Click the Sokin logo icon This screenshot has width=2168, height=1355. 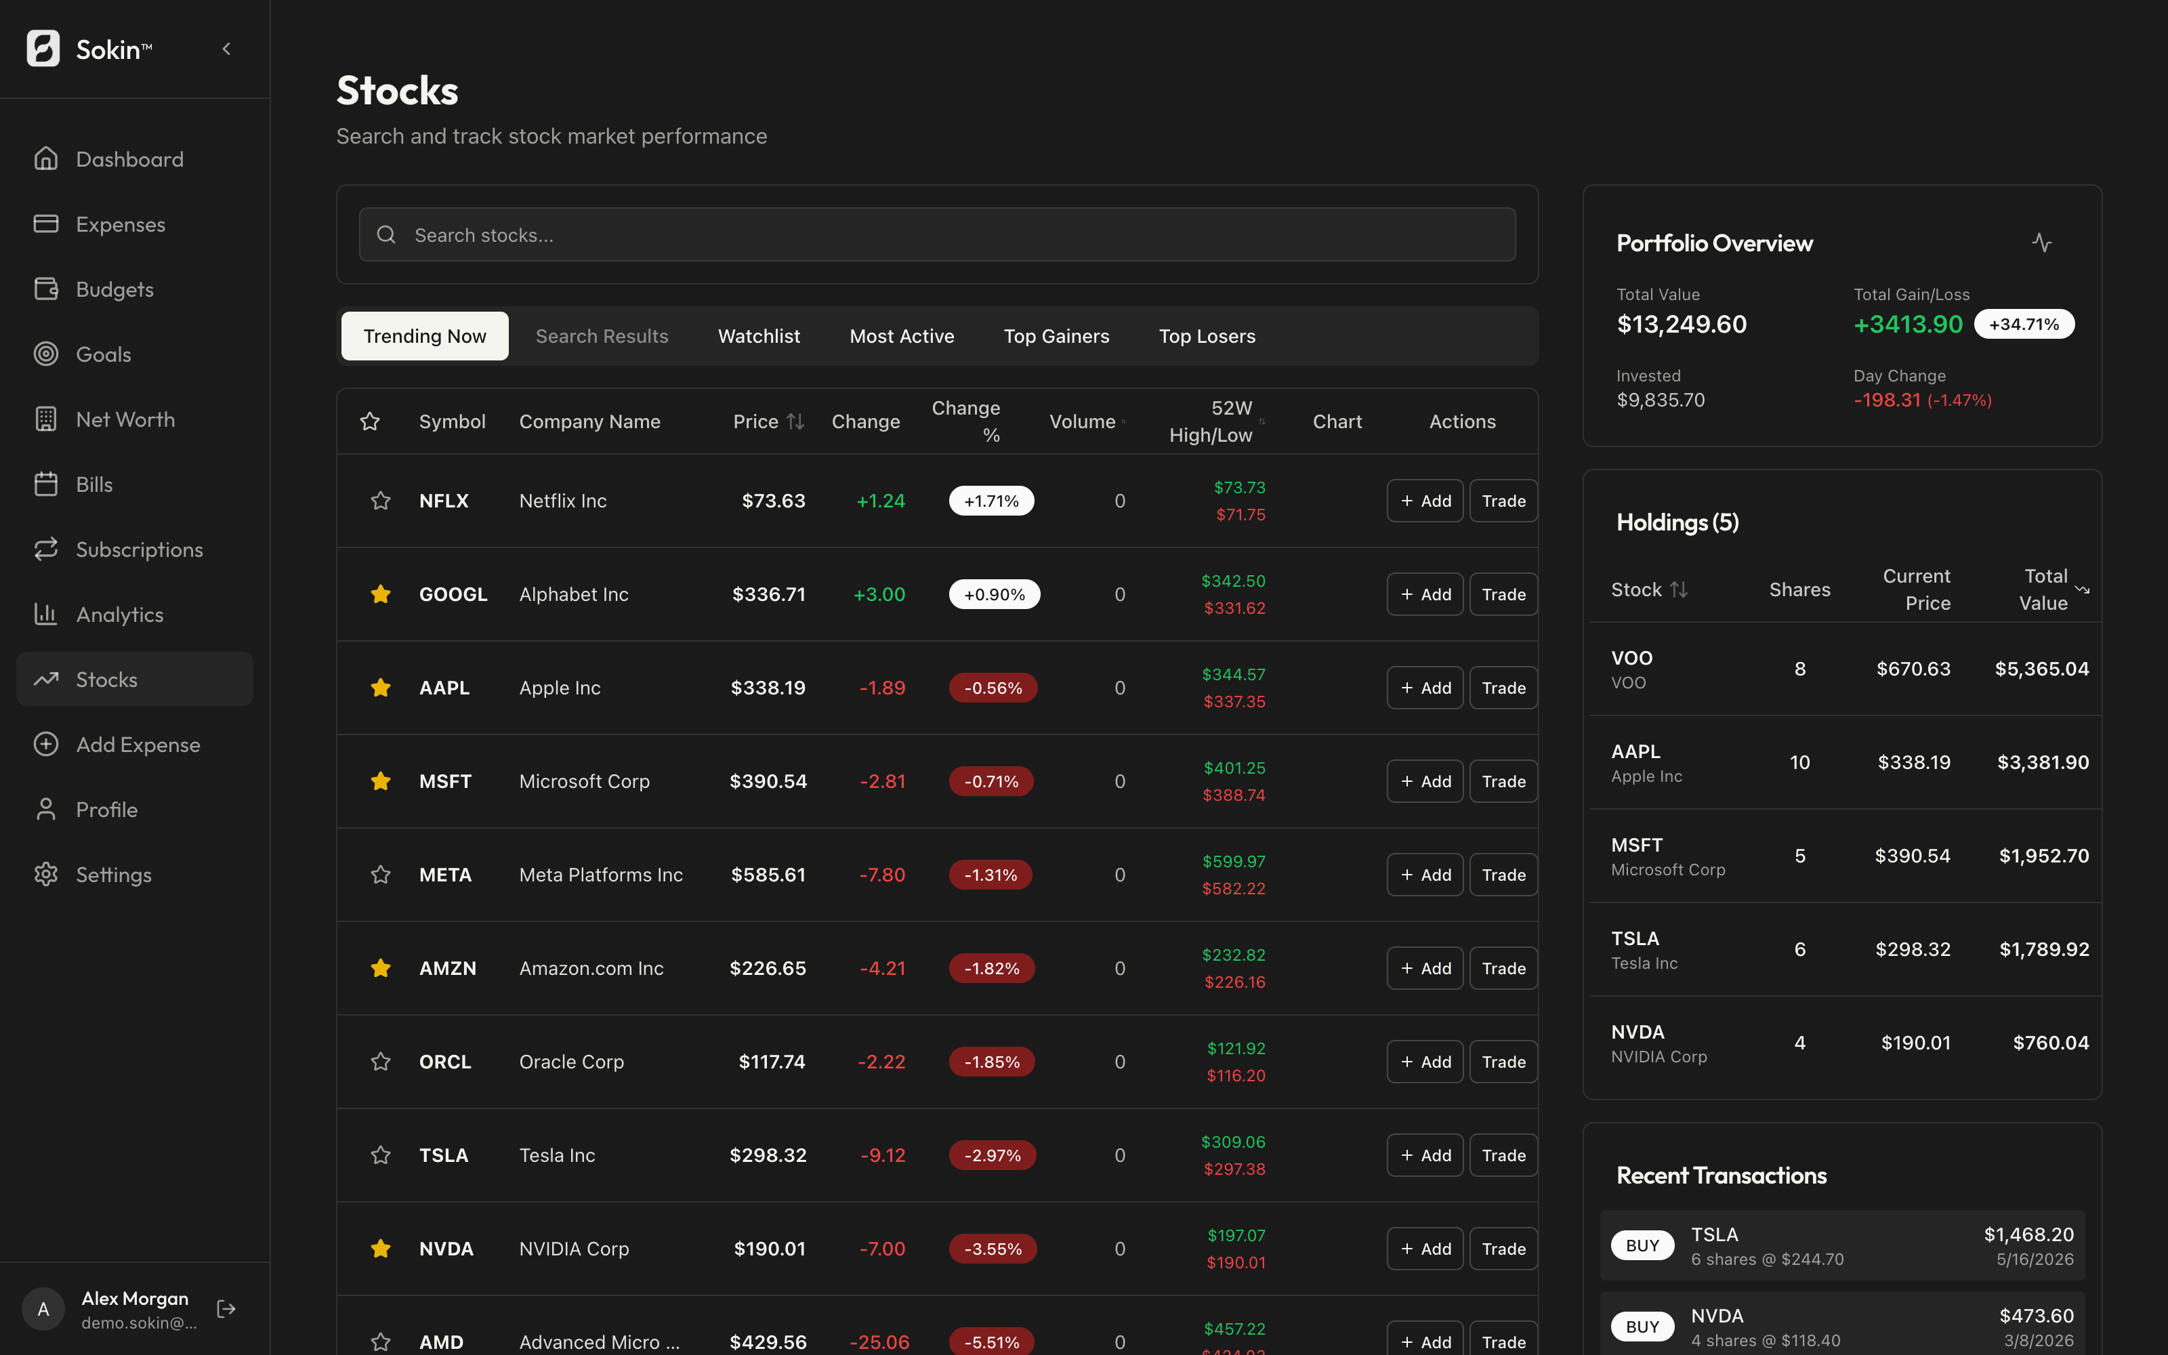click(43, 48)
